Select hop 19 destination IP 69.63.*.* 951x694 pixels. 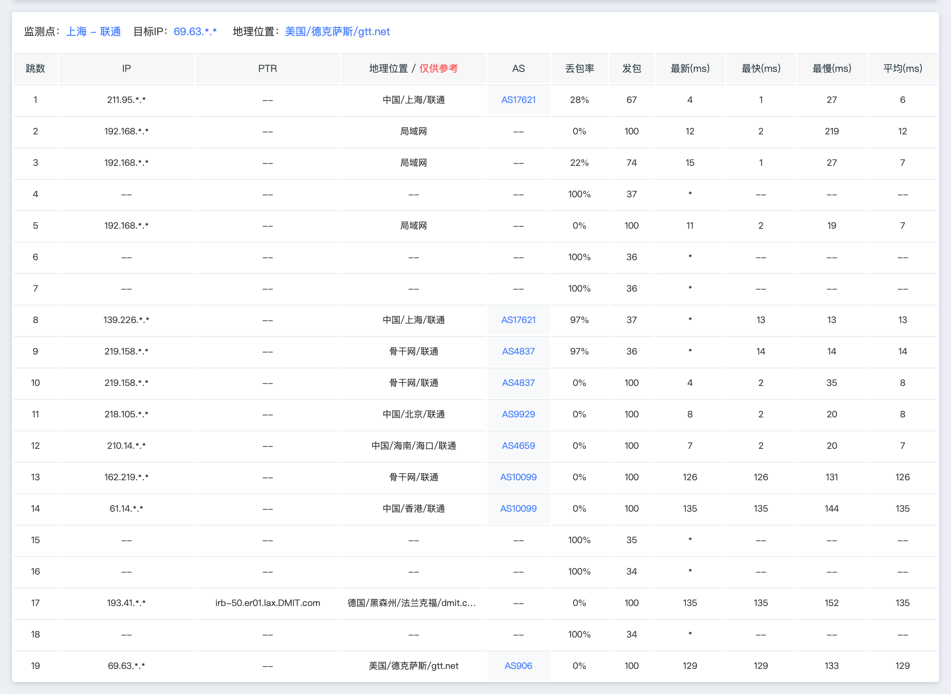[x=126, y=666]
